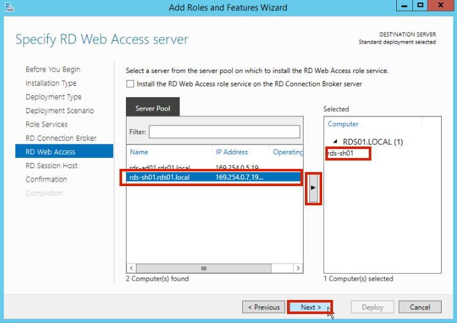Screen dimensions: 457x323
Task: Navigate to RD Connection Broker step
Action: point(61,138)
